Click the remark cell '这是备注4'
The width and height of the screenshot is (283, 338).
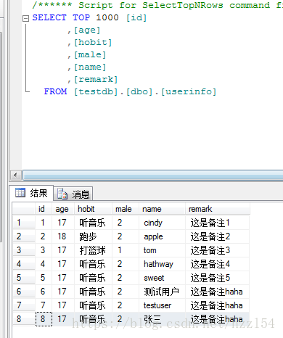(218, 264)
